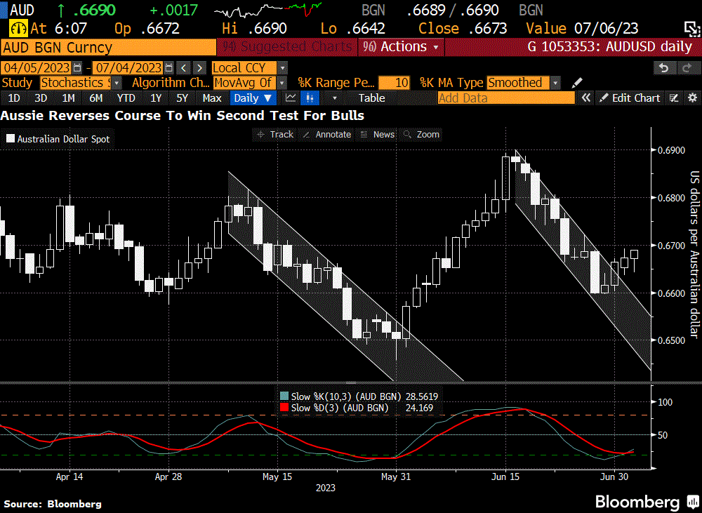Click the MovAvg Of algorithm field

[x=245, y=83]
